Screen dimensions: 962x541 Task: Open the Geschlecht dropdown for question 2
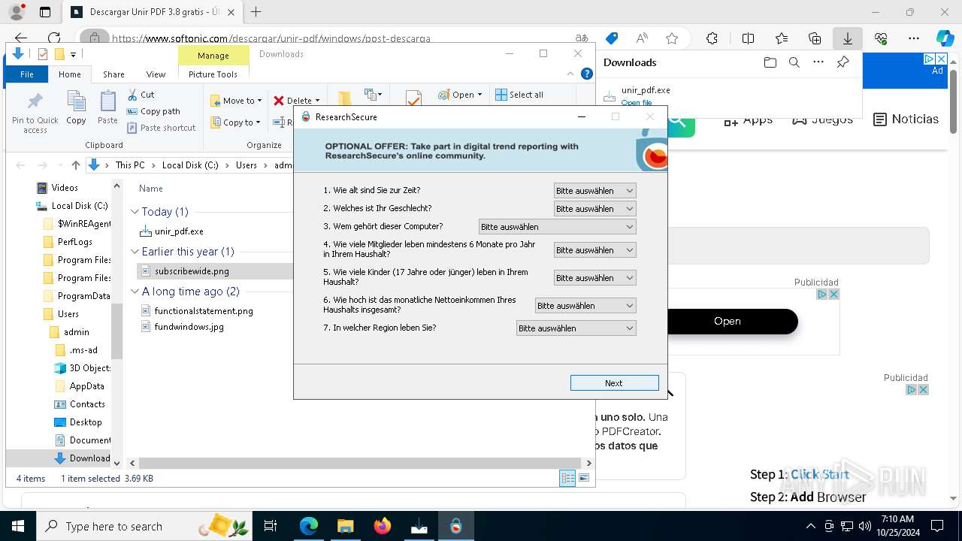[x=594, y=209]
